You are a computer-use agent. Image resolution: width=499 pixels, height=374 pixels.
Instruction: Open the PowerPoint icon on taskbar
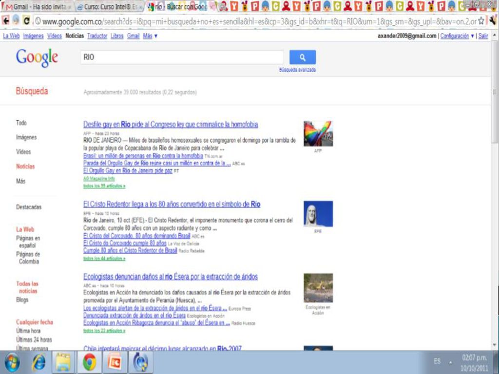(x=115, y=362)
